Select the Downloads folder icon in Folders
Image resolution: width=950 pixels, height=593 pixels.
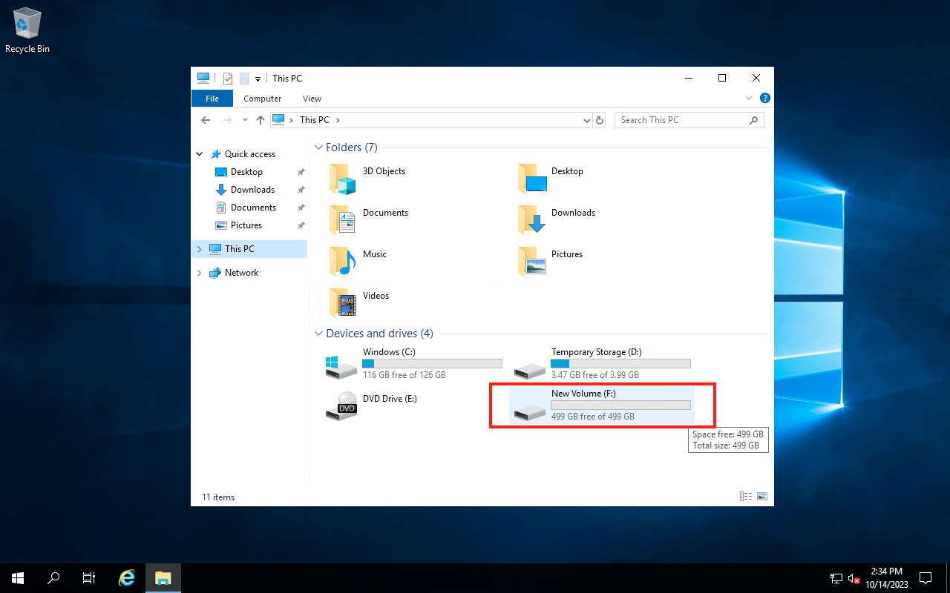tap(532, 220)
